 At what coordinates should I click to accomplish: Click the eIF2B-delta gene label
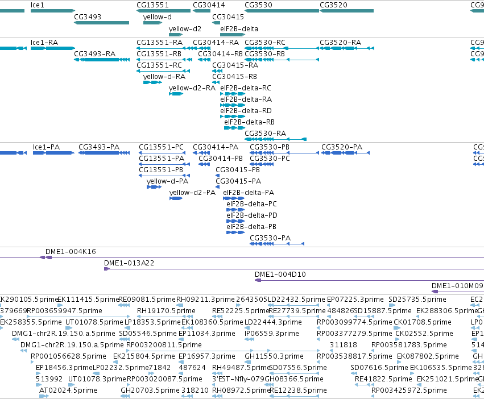tap(239, 28)
